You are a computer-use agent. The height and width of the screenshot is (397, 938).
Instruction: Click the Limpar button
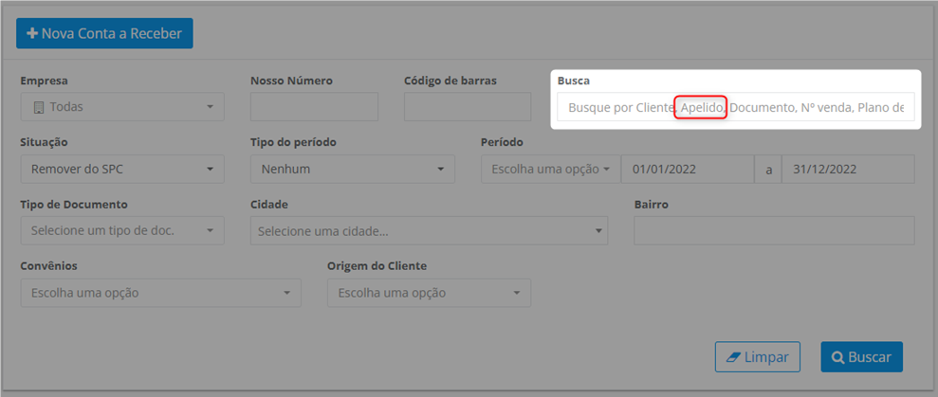point(758,357)
